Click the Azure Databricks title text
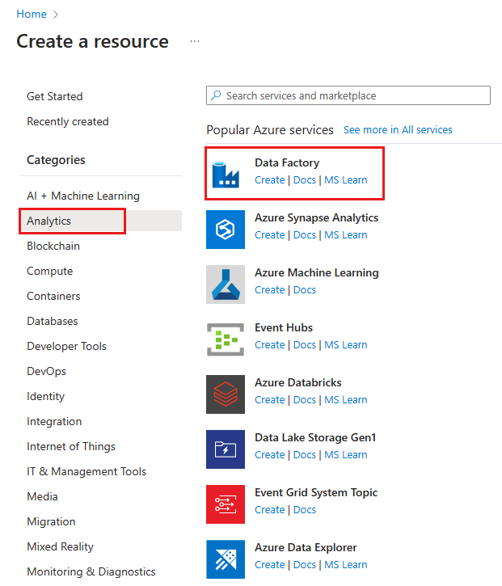502x586 pixels. (298, 382)
